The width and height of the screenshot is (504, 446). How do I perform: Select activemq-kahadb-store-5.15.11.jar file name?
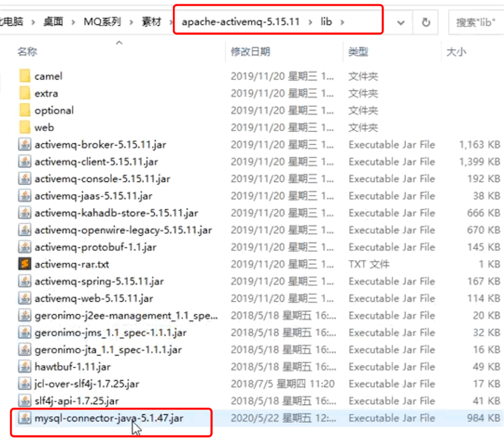(116, 213)
